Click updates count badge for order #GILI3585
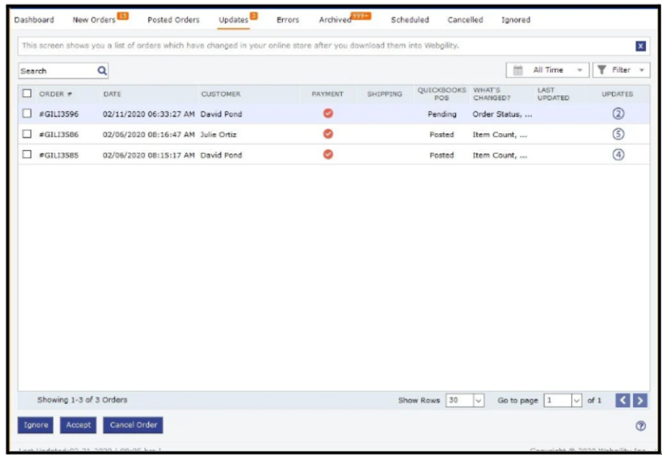The height and width of the screenshot is (455, 662). [x=618, y=154]
